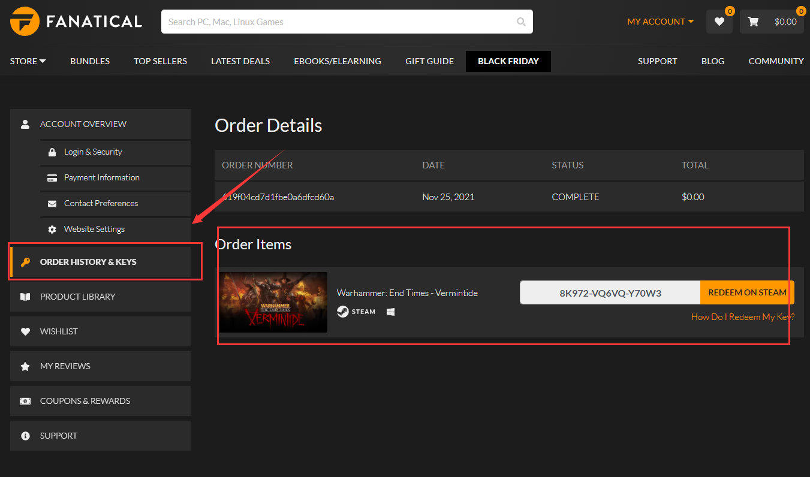Click the My Reviews star icon
The width and height of the screenshot is (810, 477).
click(25, 366)
